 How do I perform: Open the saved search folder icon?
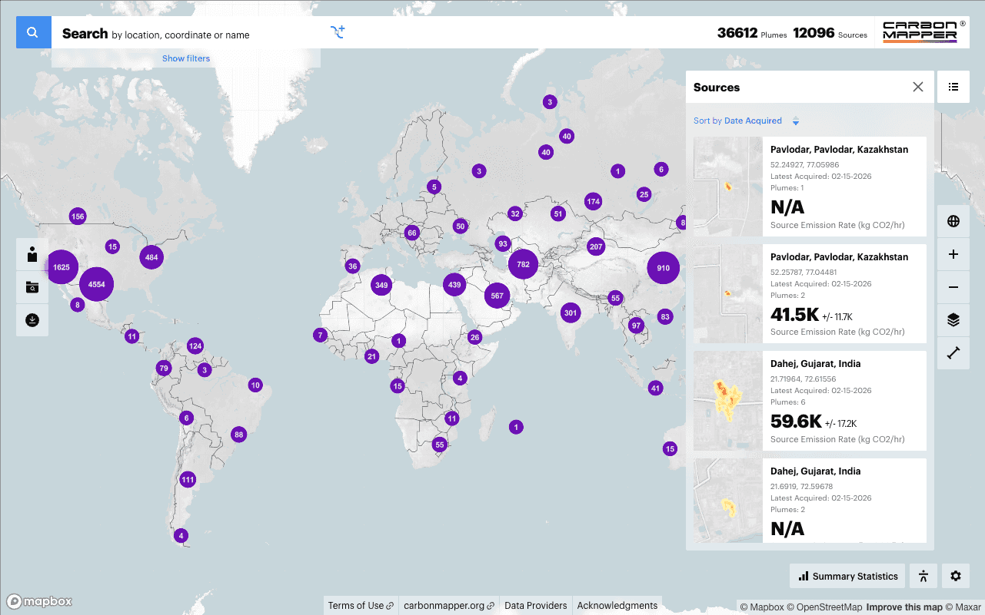32,286
